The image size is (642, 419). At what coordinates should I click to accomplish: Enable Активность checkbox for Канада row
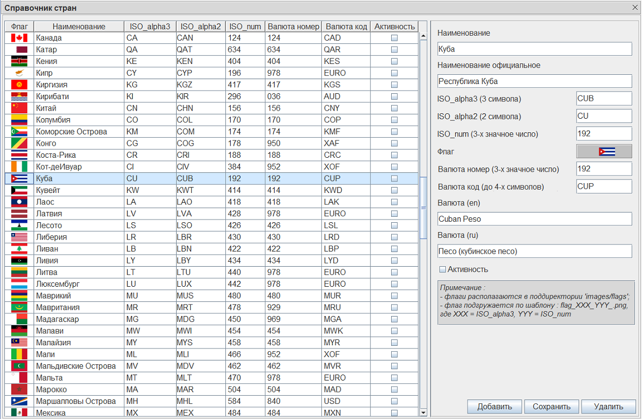coord(394,38)
